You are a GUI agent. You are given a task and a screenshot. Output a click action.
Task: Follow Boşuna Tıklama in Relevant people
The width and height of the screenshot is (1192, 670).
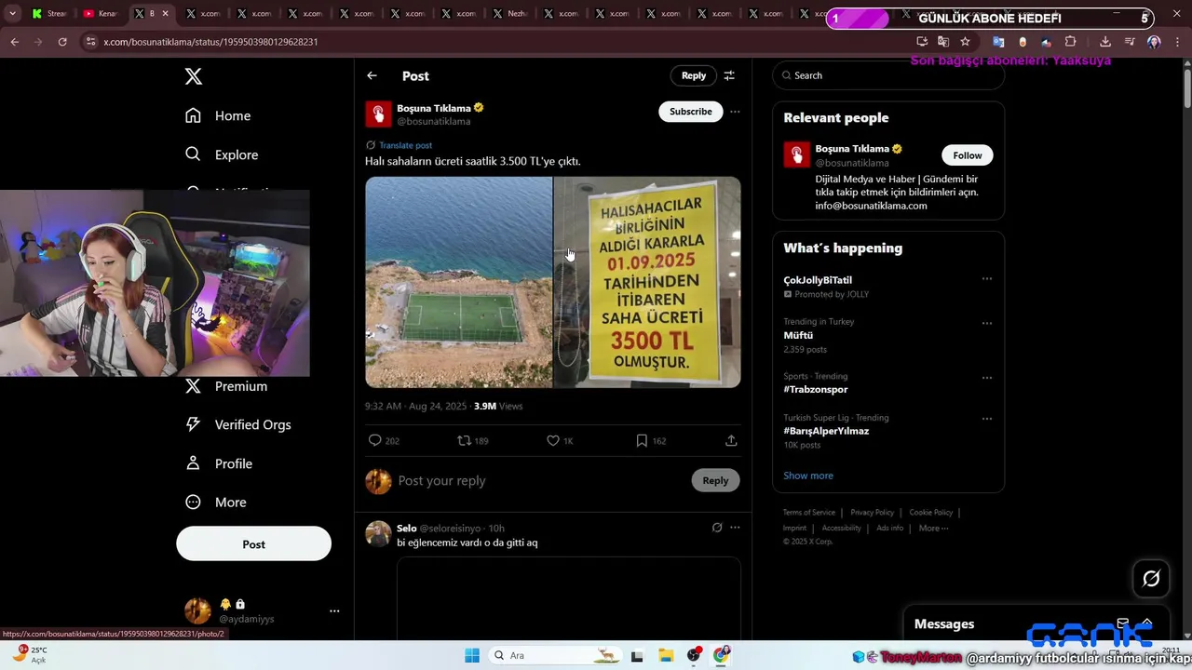(x=967, y=155)
